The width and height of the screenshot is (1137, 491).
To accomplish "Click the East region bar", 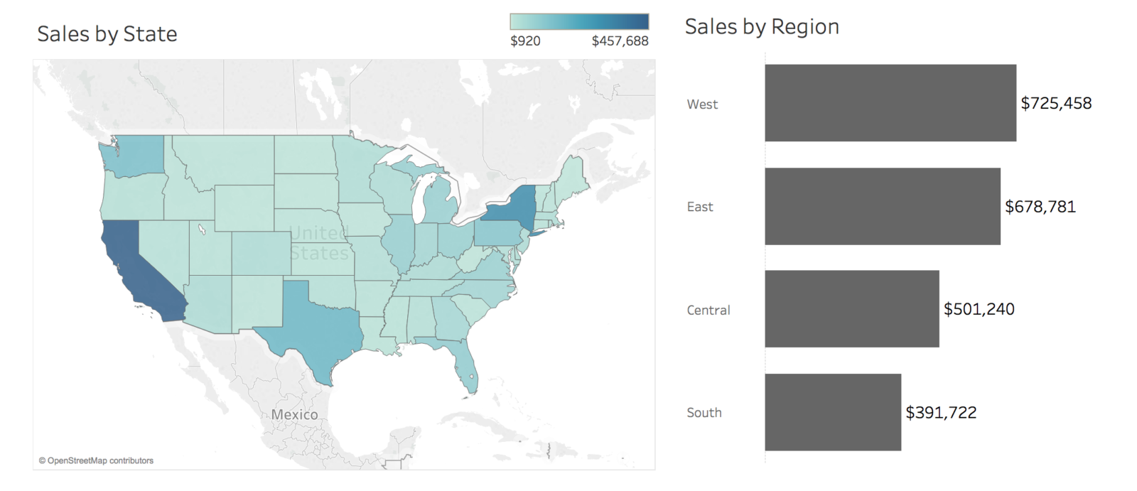I will 882,206.
